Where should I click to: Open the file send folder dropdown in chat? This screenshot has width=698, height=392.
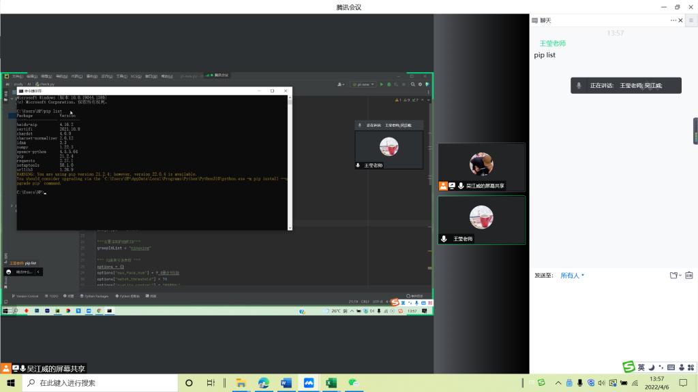point(675,276)
